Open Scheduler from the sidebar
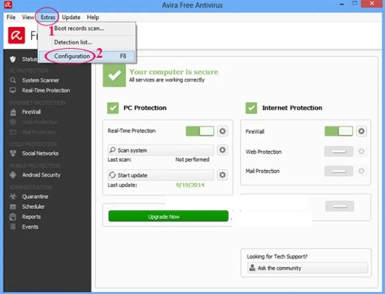This screenshot has width=385, height=294. pyautogui.click(x=33, y=206)
